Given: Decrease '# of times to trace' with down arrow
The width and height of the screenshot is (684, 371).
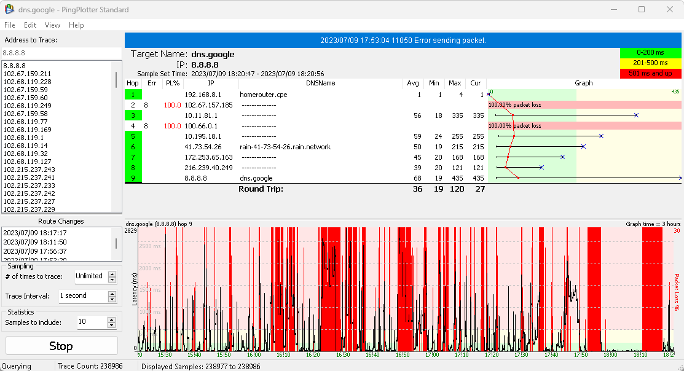Looking at the screenshot, I should coord(112,280).
